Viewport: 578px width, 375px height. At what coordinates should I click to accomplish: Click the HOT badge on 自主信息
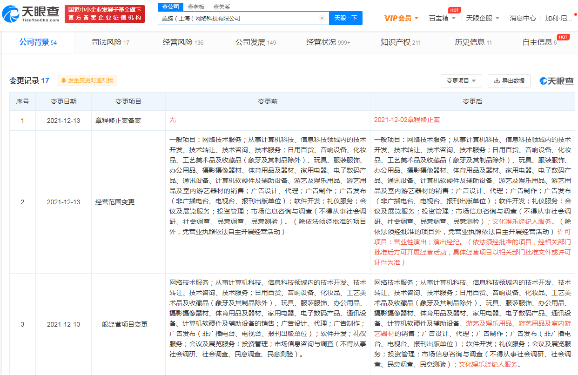pos(563,37)
